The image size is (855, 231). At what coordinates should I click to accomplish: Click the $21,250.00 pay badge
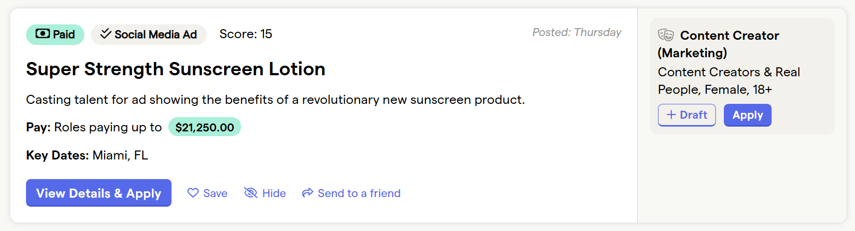pyautogui.click(x=204, y=127)
